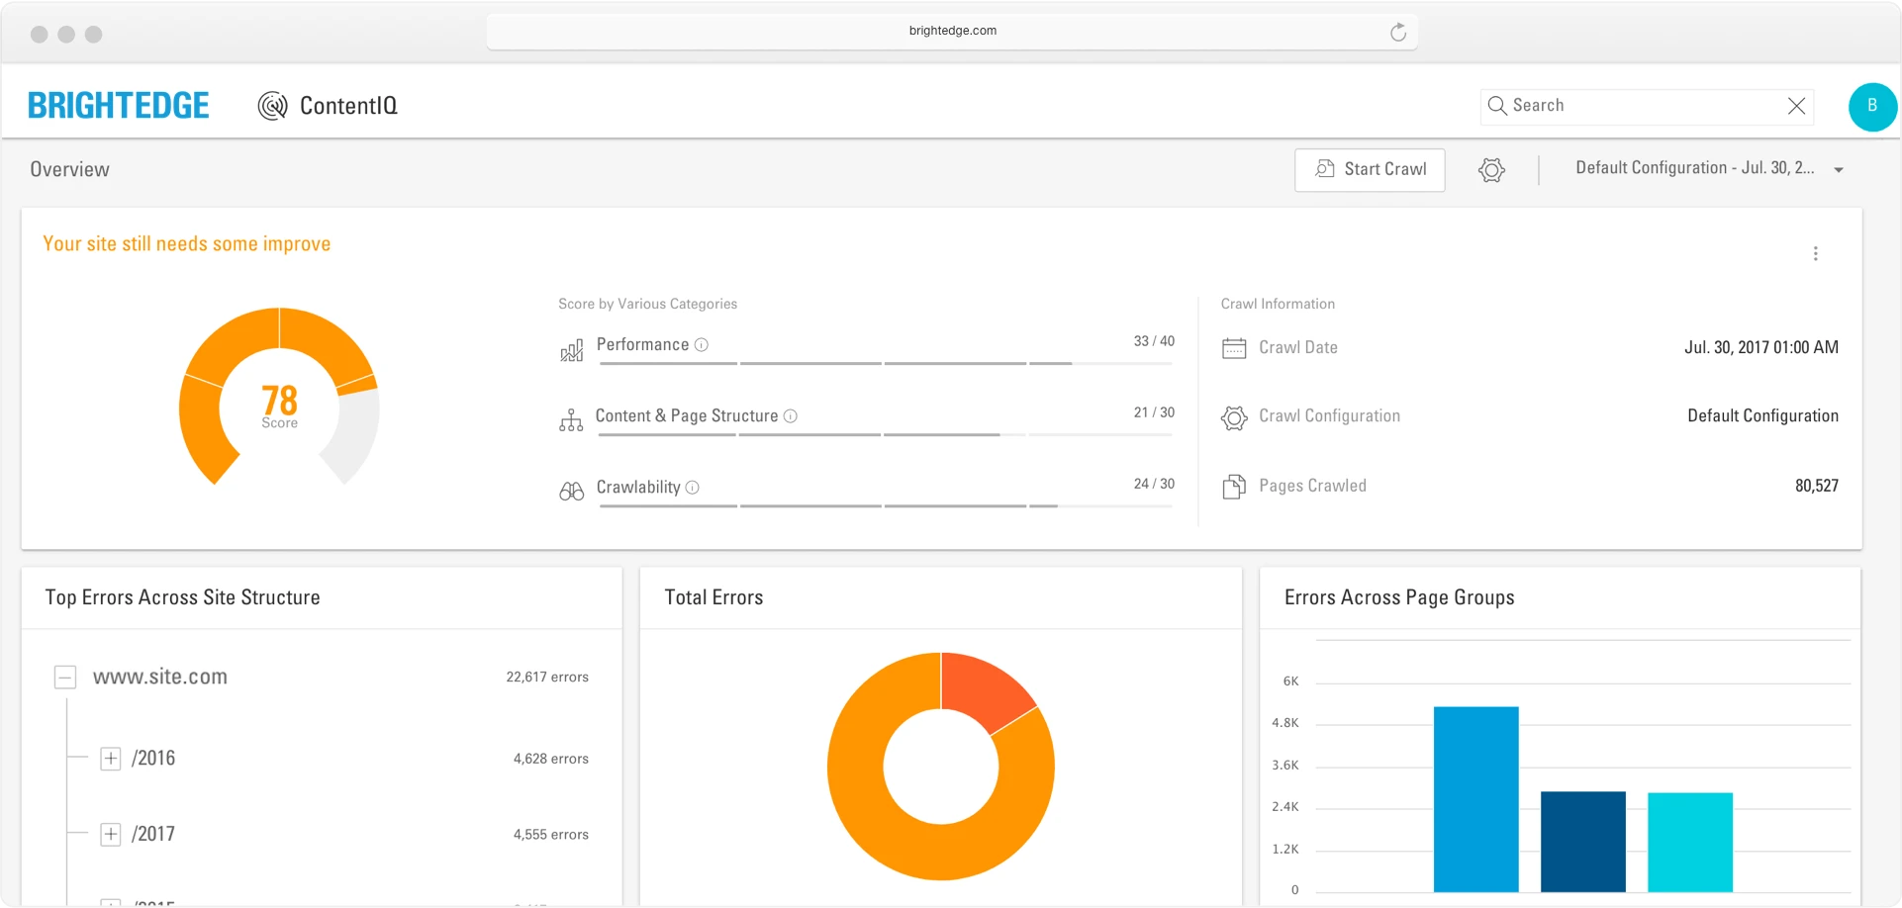Click the user avatar B

click(x=1871, y=106)
